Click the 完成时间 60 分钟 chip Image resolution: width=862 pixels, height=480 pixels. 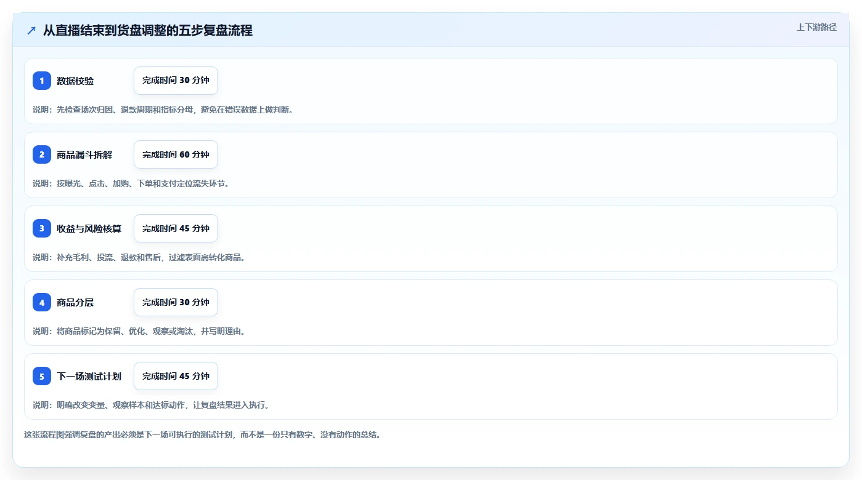point(176,154)
